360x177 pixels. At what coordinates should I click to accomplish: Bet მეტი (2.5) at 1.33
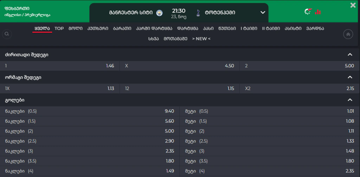[x=270, y=141]
